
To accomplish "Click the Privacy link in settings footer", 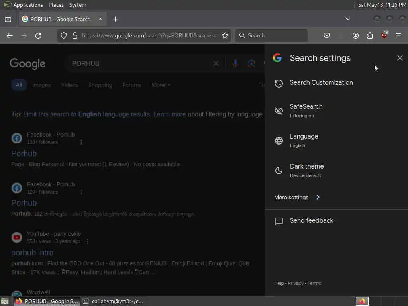I will click(296, 283).
